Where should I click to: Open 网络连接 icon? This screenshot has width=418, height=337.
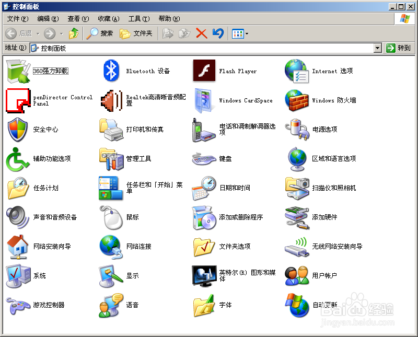111,247
